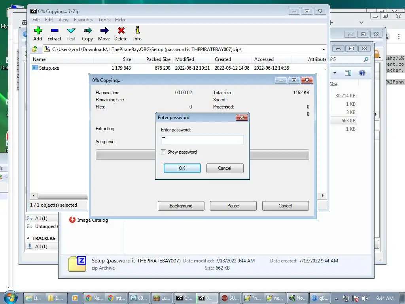The height and width of the screenshot is (304, 405).
Task: Switch to Chrome 'Ne...' taskbar button
Action: [x=94, y=298]
